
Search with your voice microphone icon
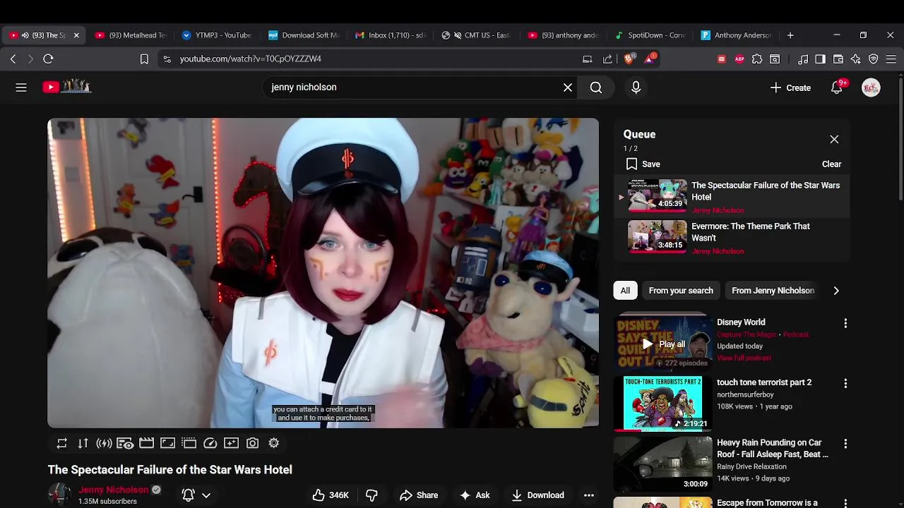click(x=636, y=87)
